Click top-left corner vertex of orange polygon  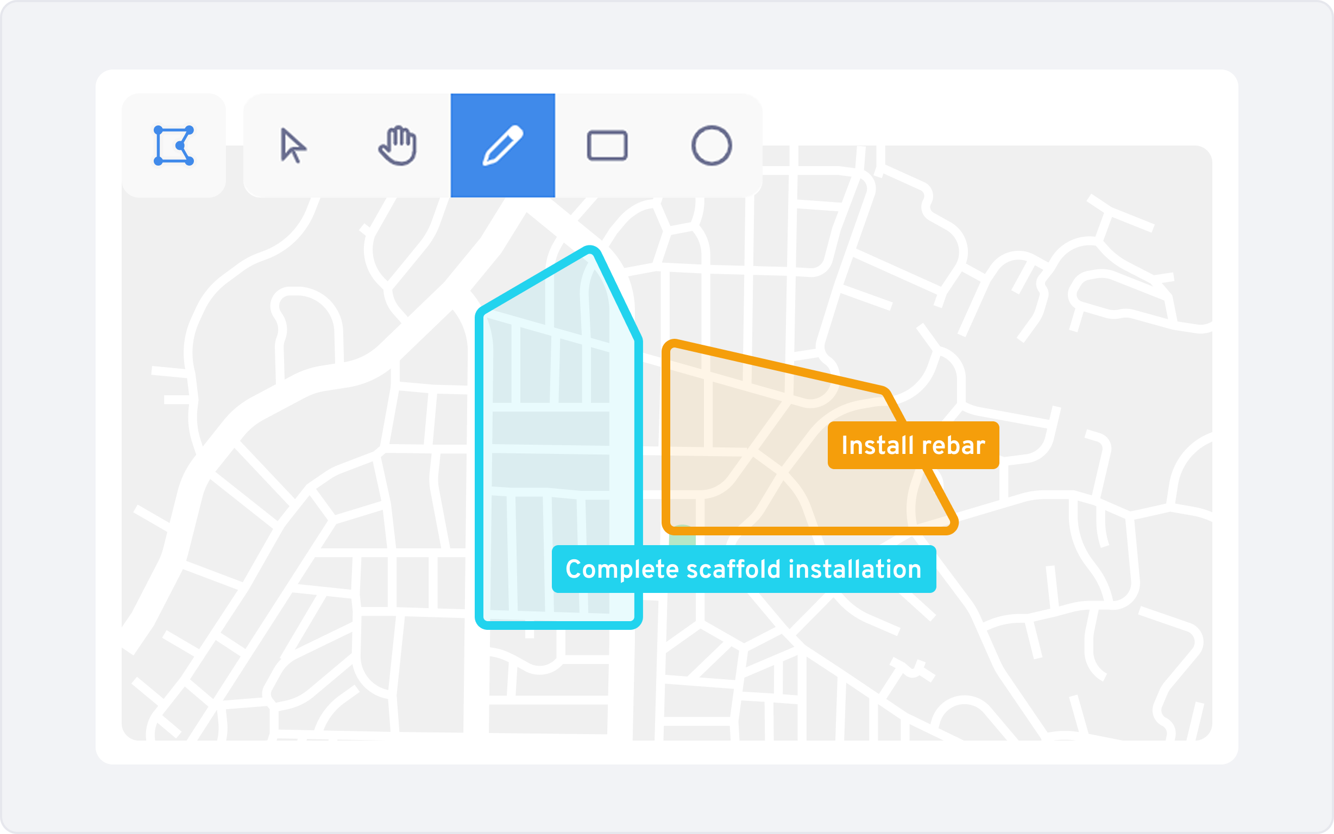coord(670,346)
